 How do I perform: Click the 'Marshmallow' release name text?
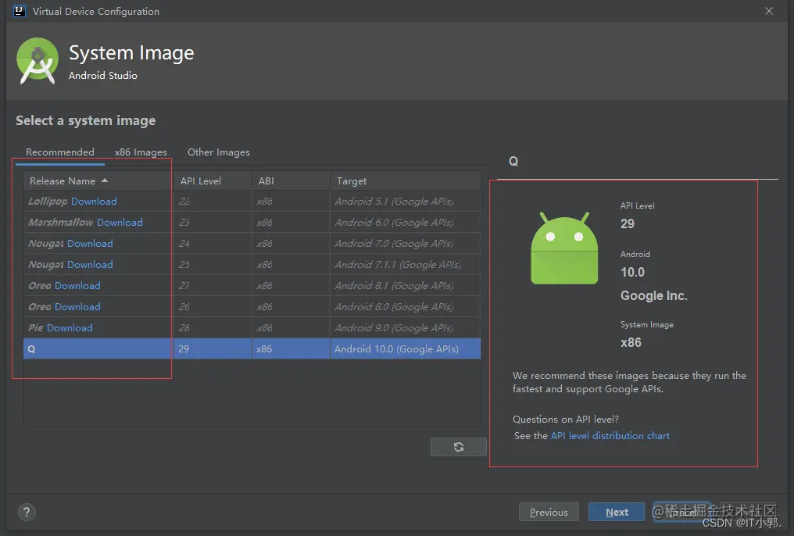click(x=61, y=223)
